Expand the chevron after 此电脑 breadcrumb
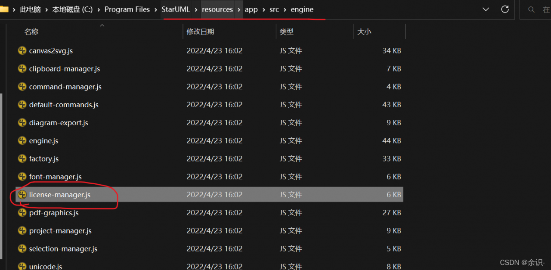 tap(46, 9)
